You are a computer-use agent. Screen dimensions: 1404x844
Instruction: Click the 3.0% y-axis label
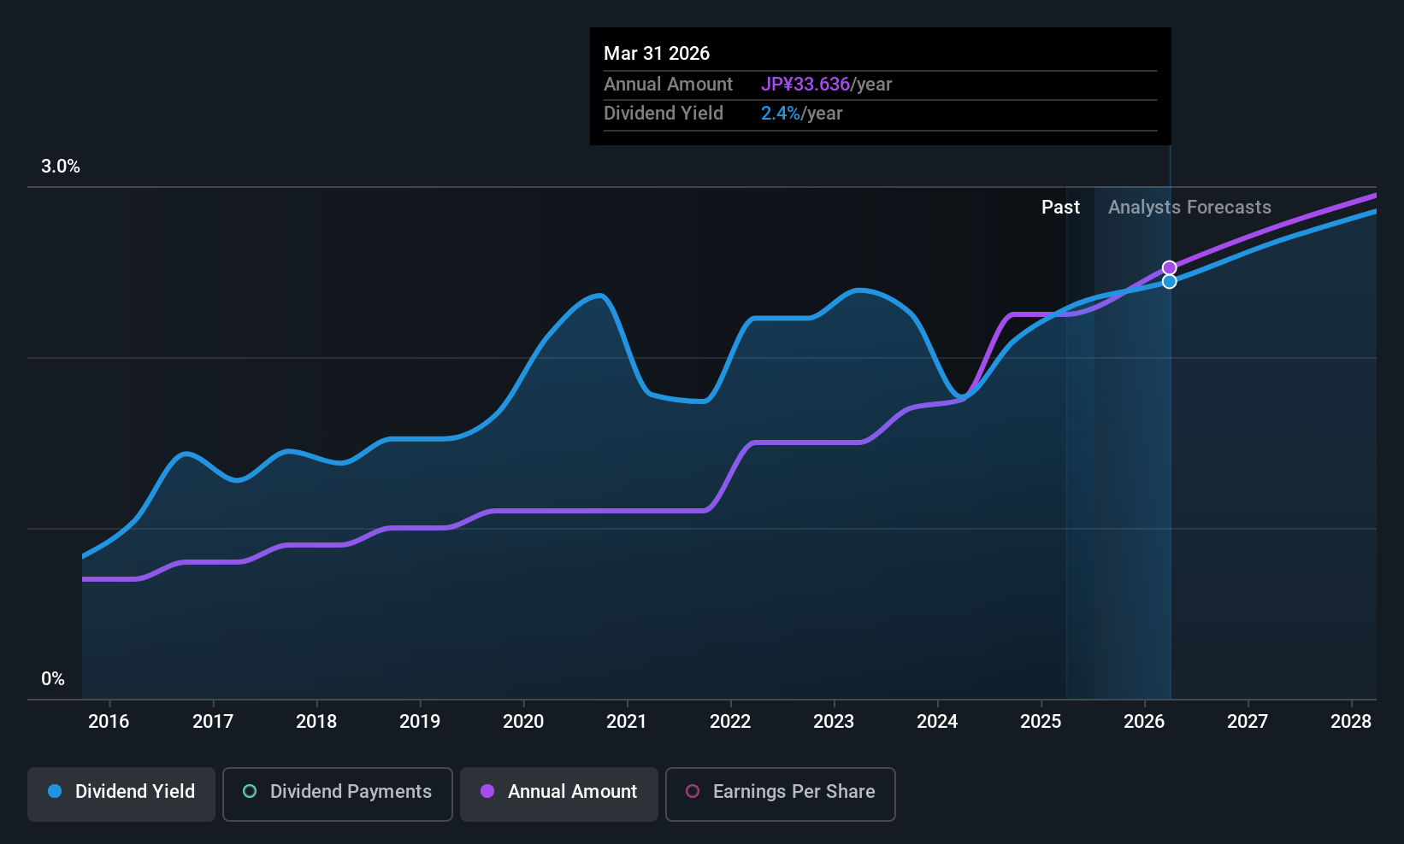click(61, 167)
